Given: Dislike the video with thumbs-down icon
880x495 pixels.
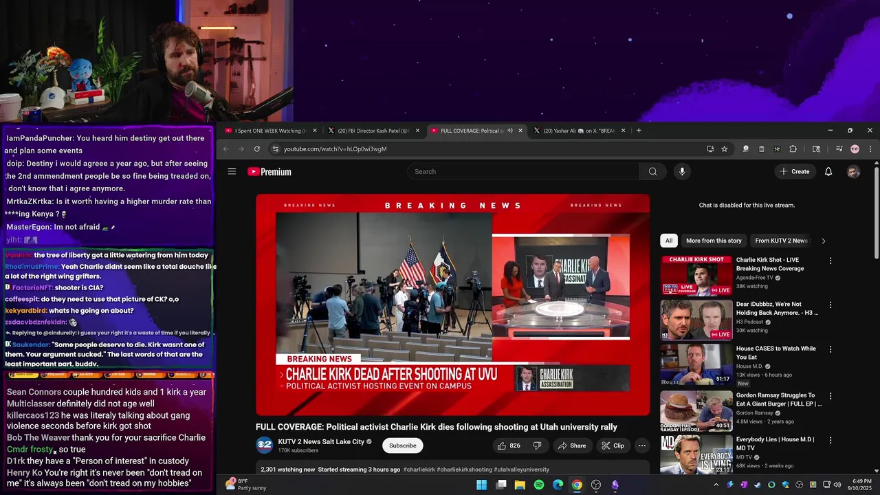Looking at the screenshot, I should (x=538, y=445).
